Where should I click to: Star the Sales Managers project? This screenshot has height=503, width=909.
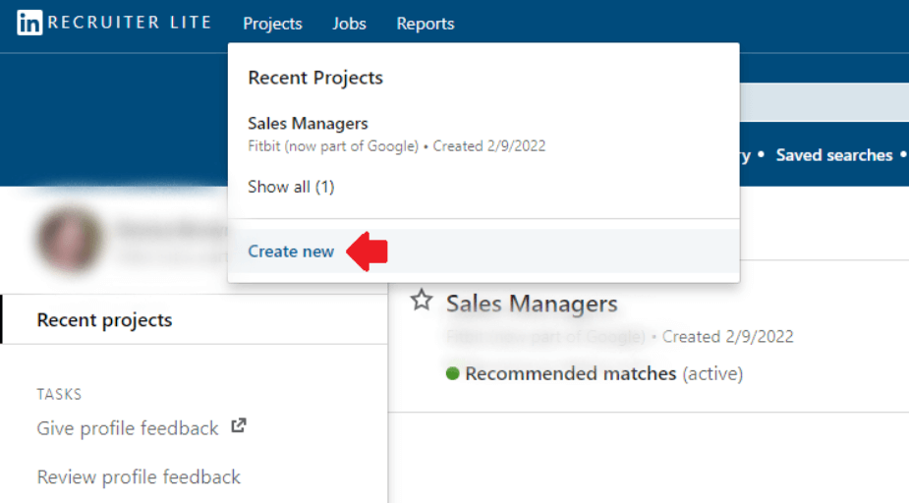pyautogui.click(x=422, y=301)
